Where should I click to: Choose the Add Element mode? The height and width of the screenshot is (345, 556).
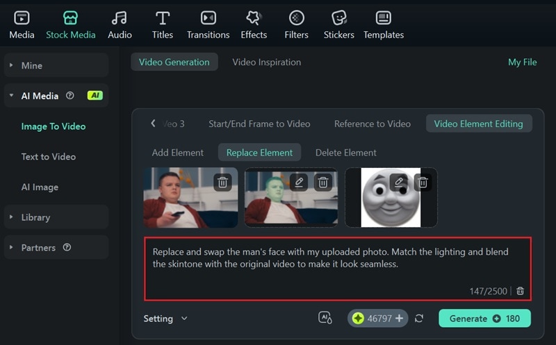pyautogui.click(x=178, y=153)
